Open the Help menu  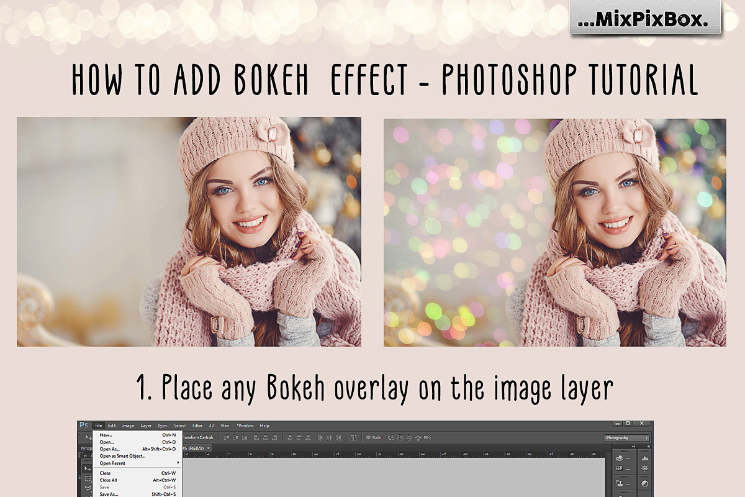pyautogui.click(x=264, y=426)
